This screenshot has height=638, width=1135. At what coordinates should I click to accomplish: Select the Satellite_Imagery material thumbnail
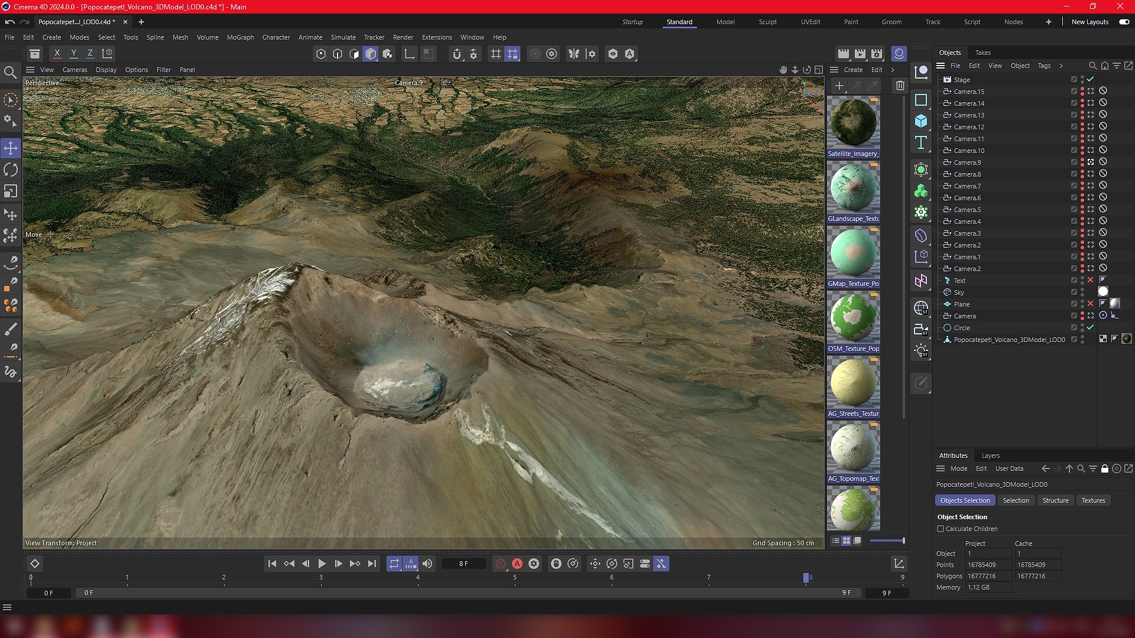point(853,123)
